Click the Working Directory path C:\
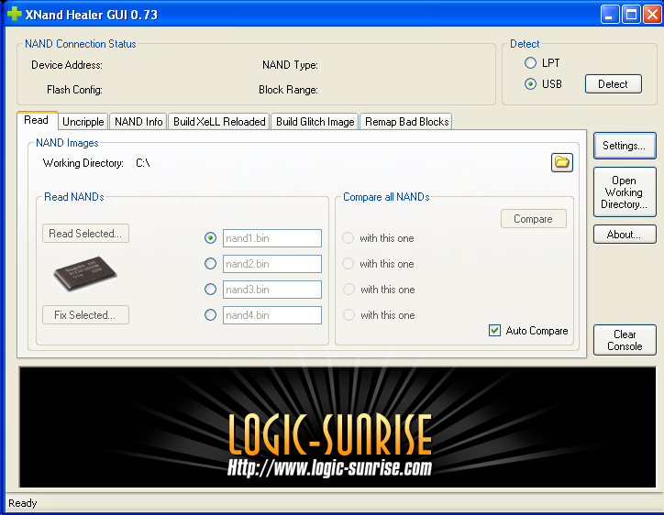The image size is (664, 515). click(143, 163)
